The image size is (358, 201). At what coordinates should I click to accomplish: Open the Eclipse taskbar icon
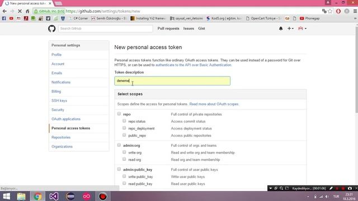(x=70, y=196)
